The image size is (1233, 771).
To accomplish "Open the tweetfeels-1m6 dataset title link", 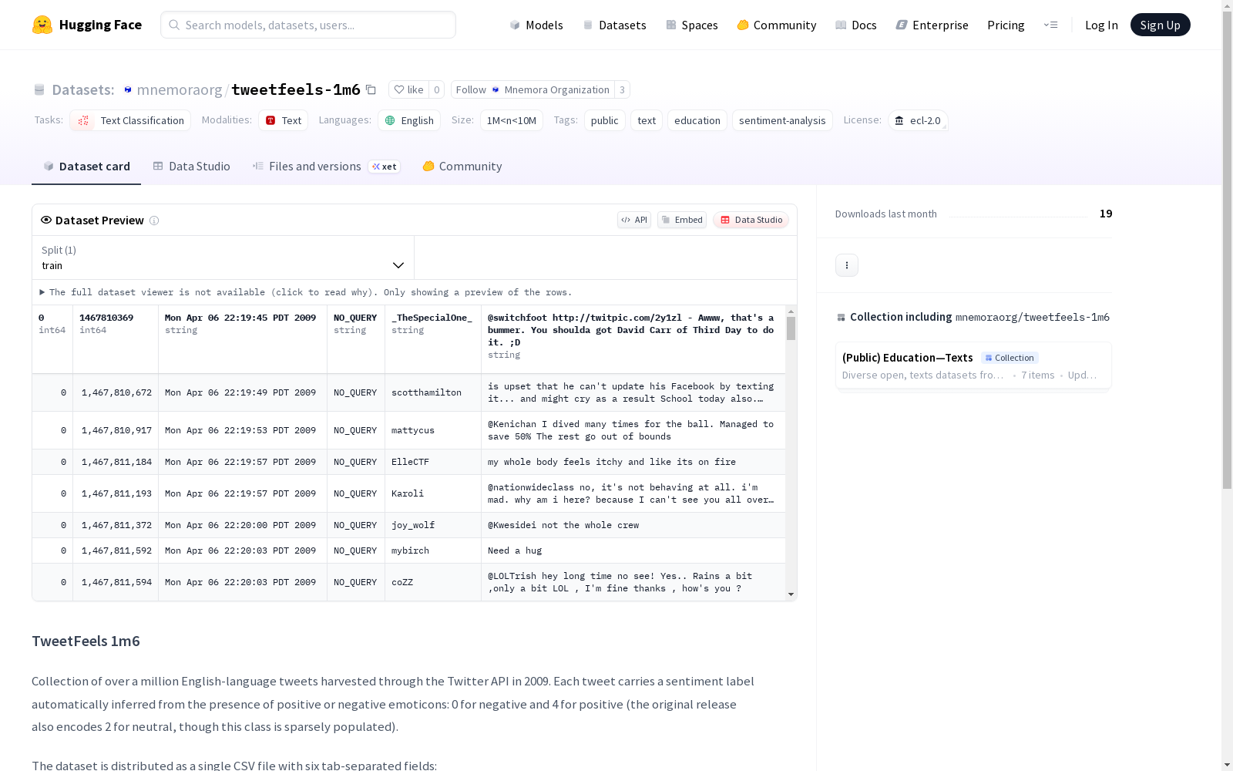I will [296, 89].
